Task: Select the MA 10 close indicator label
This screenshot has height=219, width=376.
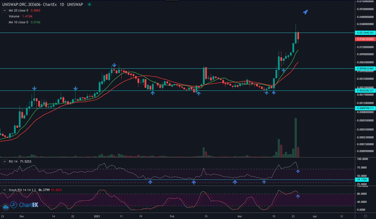Action: [x=18, y=22]
